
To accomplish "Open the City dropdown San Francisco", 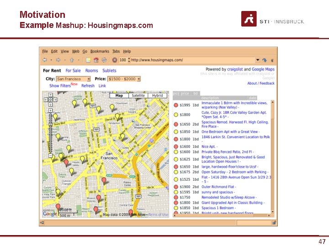I will pyautogui.click(x=73, y=79).
